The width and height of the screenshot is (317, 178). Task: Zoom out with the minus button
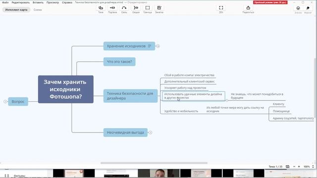[294, 167]
